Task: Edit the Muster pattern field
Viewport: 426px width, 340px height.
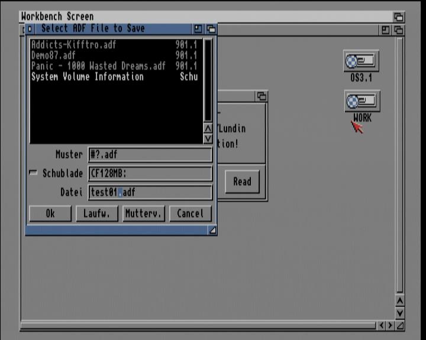Action: pyautogui.click(x=150, y=155)
